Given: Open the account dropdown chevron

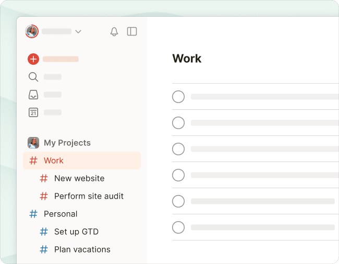Looking at the screenshot, I should [x=78, y=31].
